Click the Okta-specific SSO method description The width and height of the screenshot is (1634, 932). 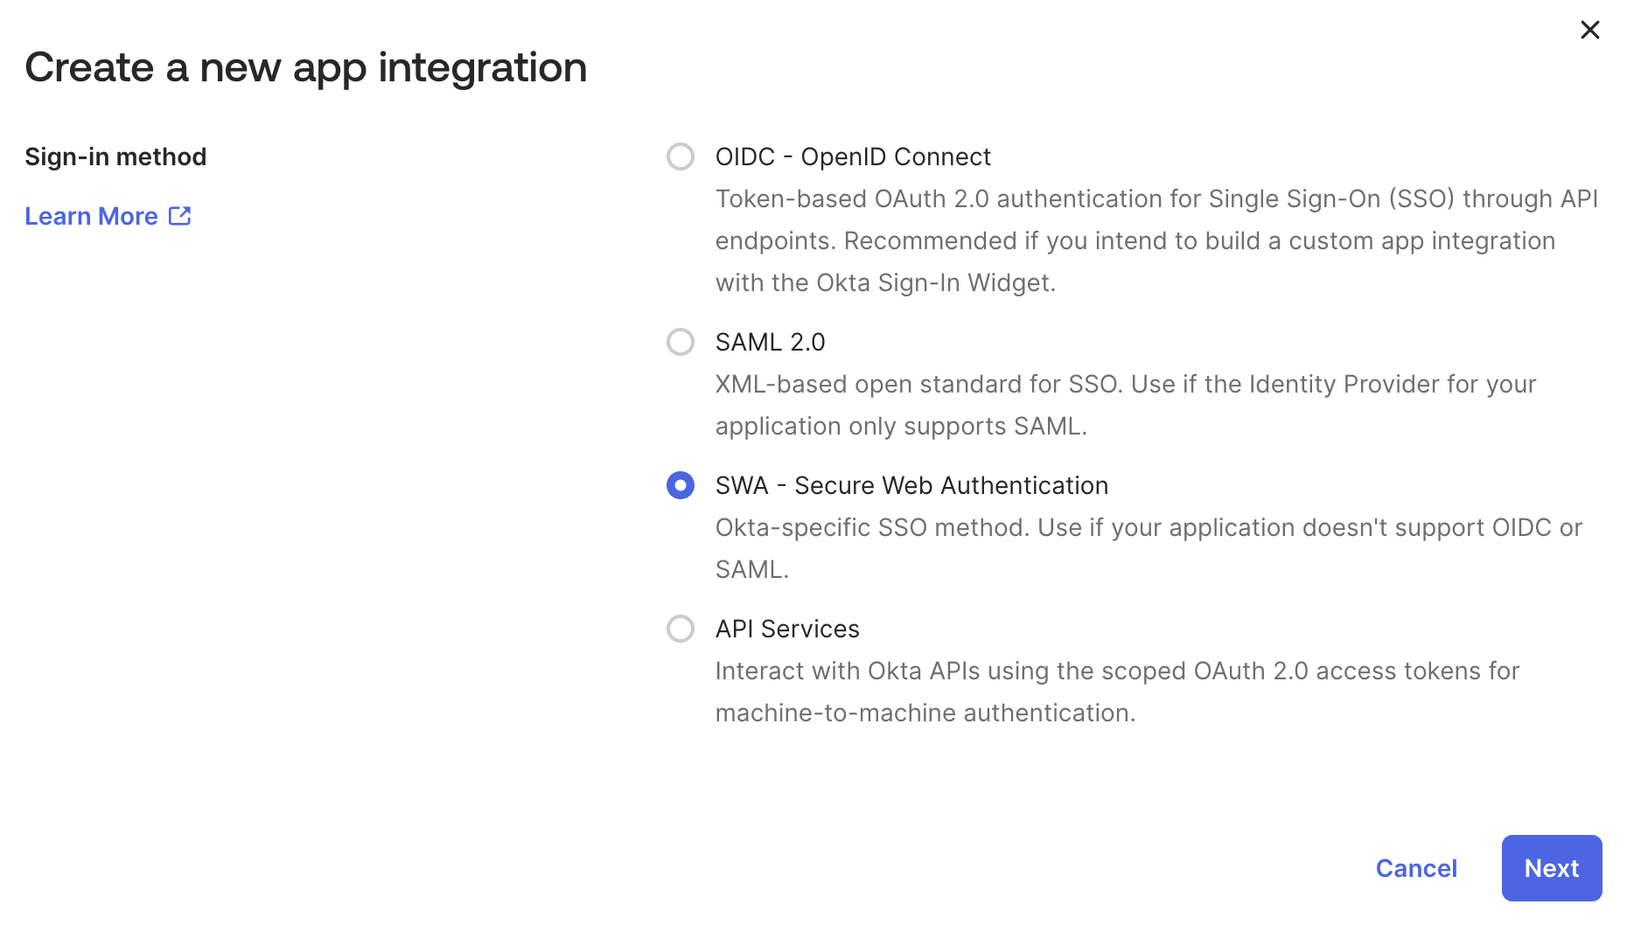pyautogui.click(x=1148, y=528)
